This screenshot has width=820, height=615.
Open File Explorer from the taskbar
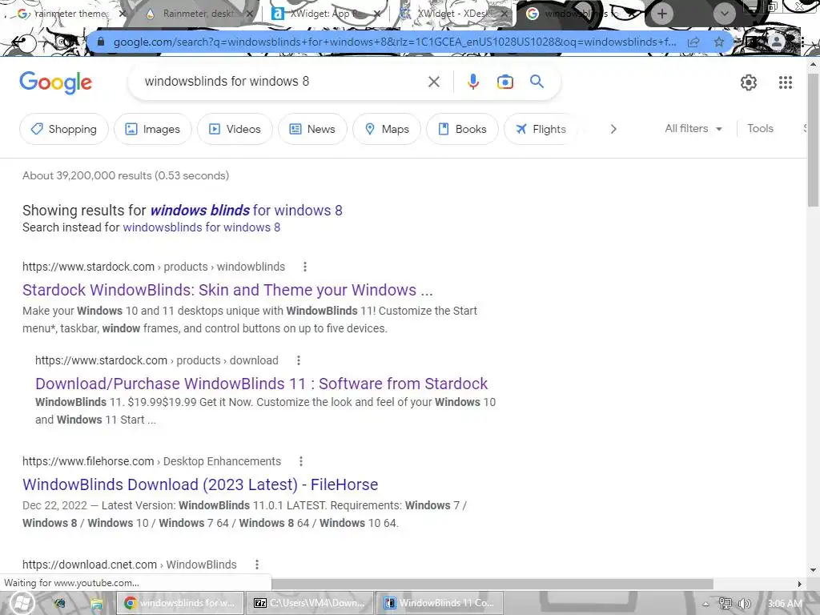click(96, 604)
